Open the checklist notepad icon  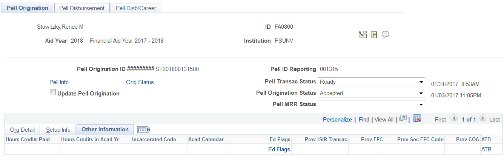pos(374,35)
